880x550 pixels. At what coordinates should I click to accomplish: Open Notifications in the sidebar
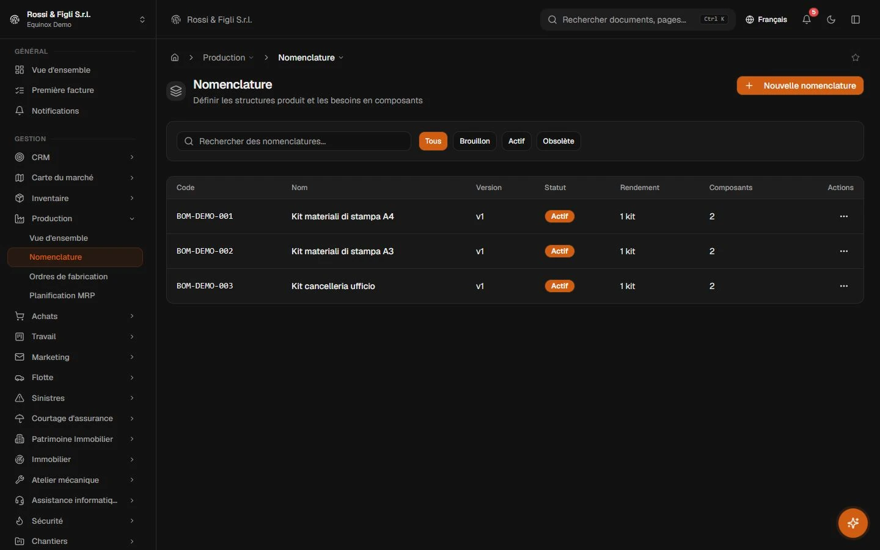75,111
